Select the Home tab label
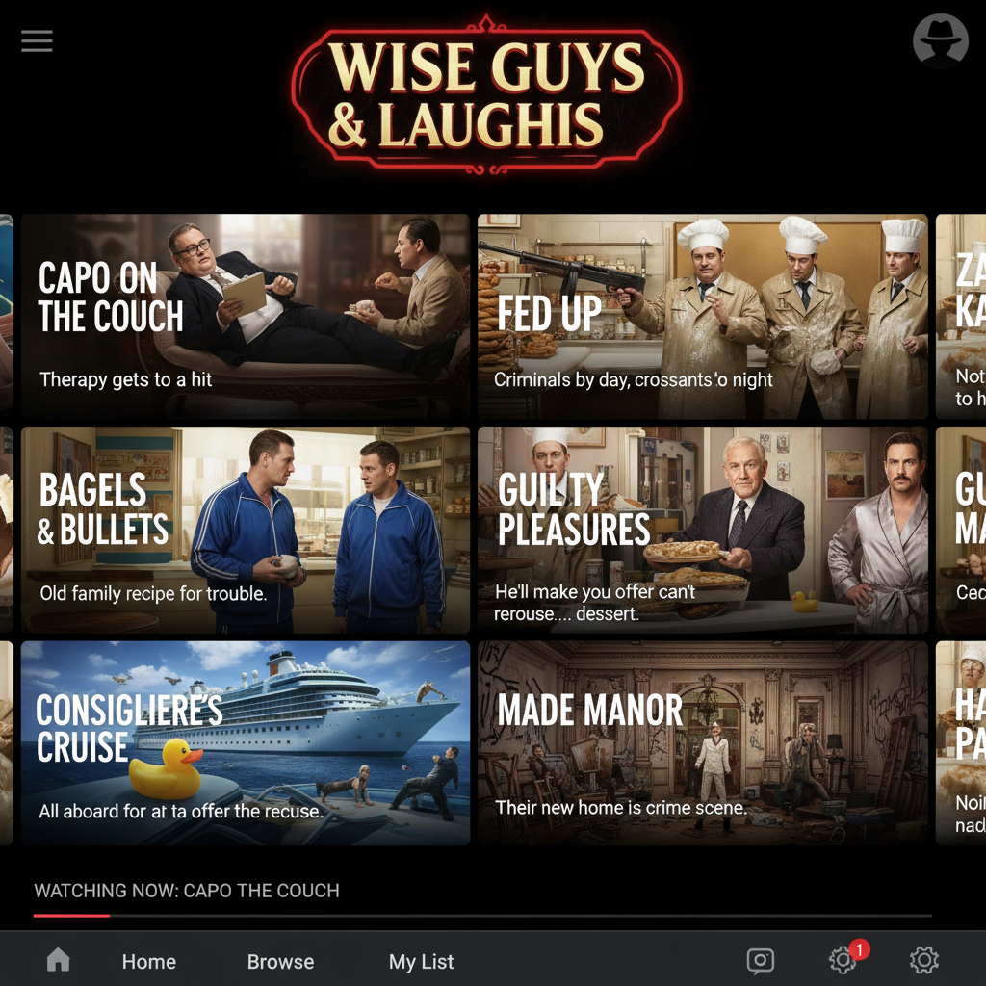The height and width of the screenshot is (986, 986). point(148,962)
